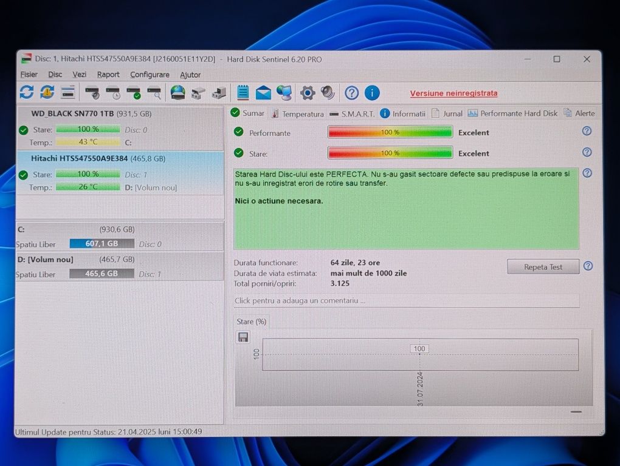Click the 26 °C temperature bar
The image size is (620, 466).
88,187
